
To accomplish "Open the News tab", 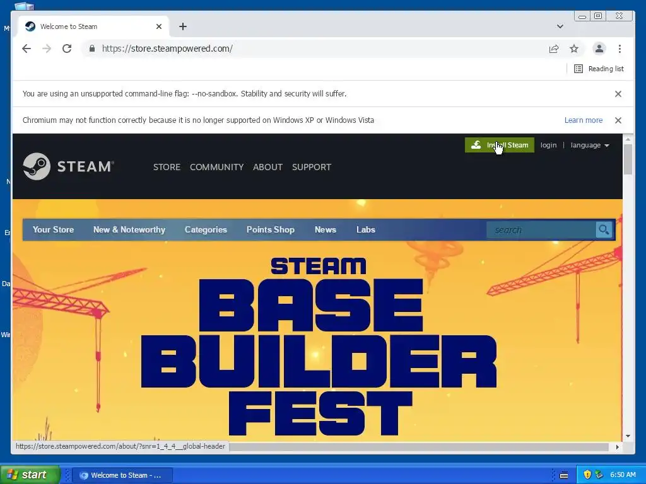I will click(326, 229).
